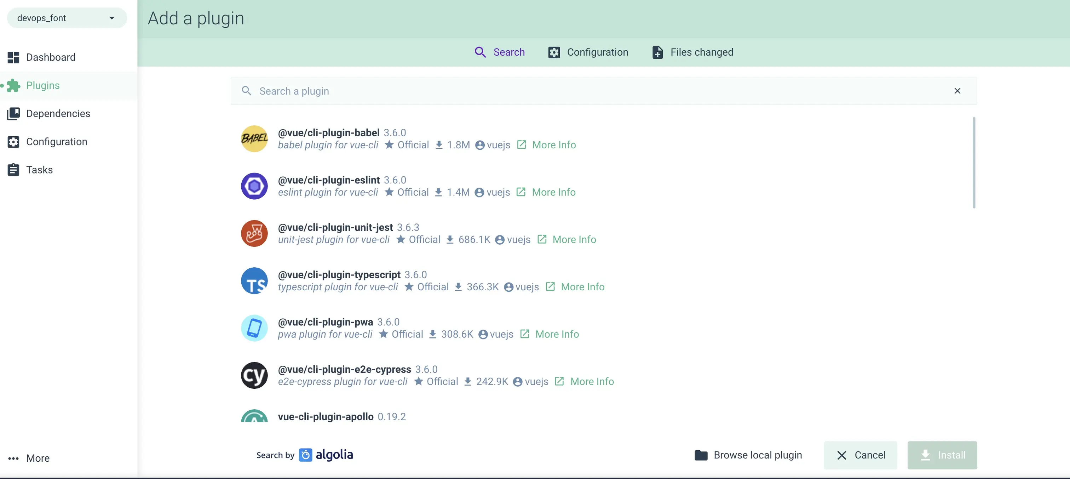1070x479 pixels.
Task: Click the Cancel button
Action: pyautogui.click(x=860, y=455)
